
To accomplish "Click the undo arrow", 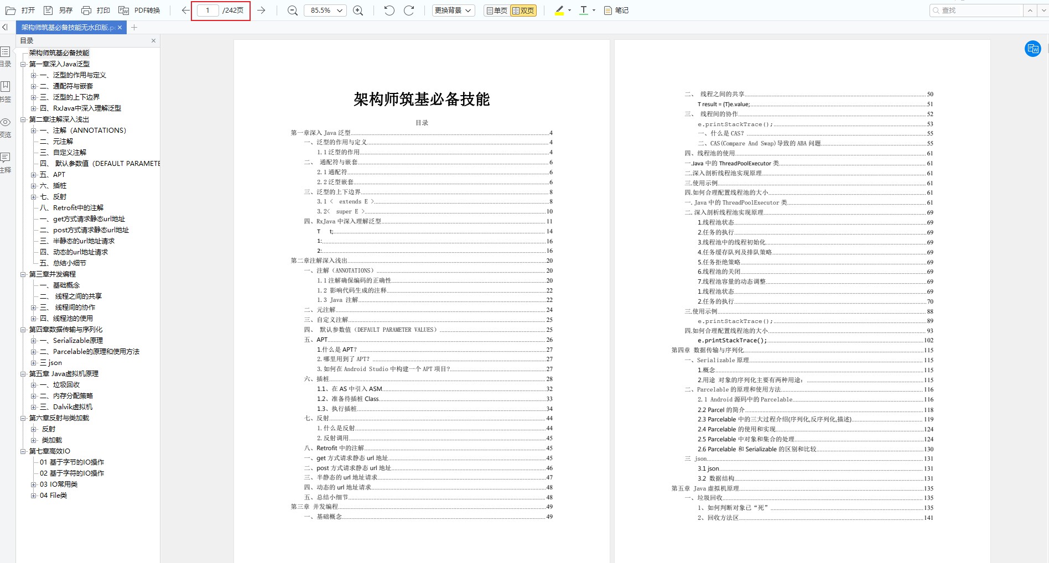I will [389, 10].
